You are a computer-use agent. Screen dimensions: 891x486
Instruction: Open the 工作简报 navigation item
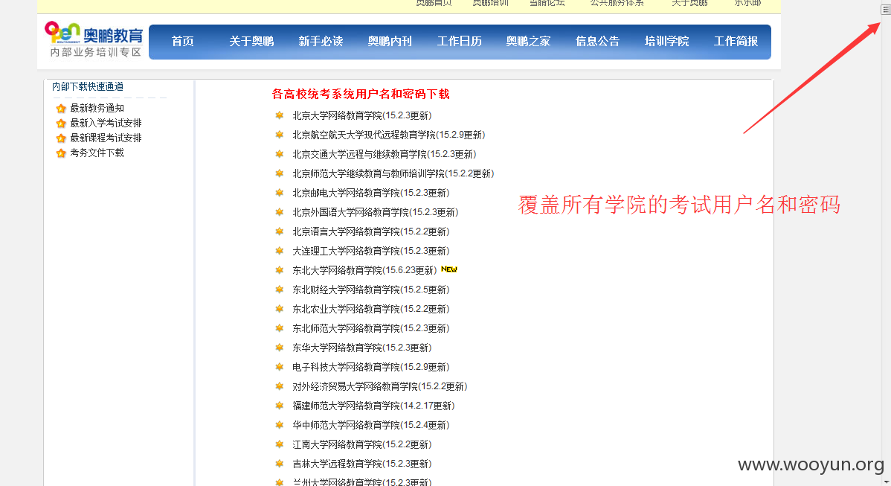pyautogui.click(x=736, y=42)
